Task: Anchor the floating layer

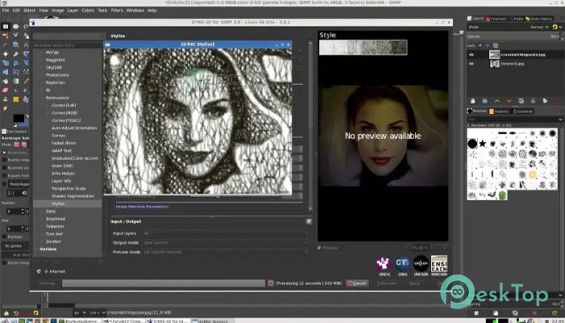Action: pyautogui.click(x=533, y=101)
